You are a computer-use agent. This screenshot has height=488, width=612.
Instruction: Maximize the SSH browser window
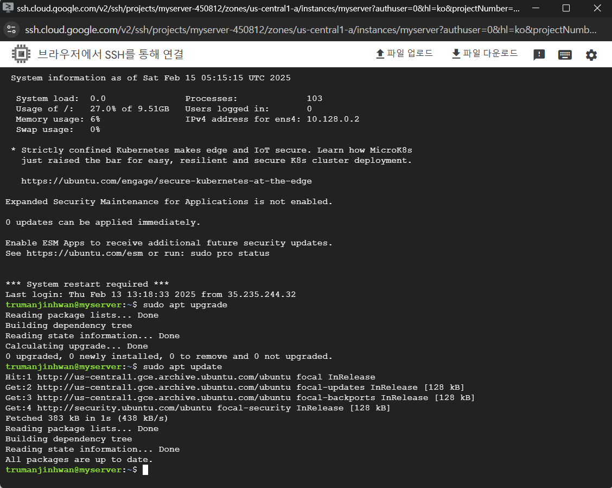point(566,8)
